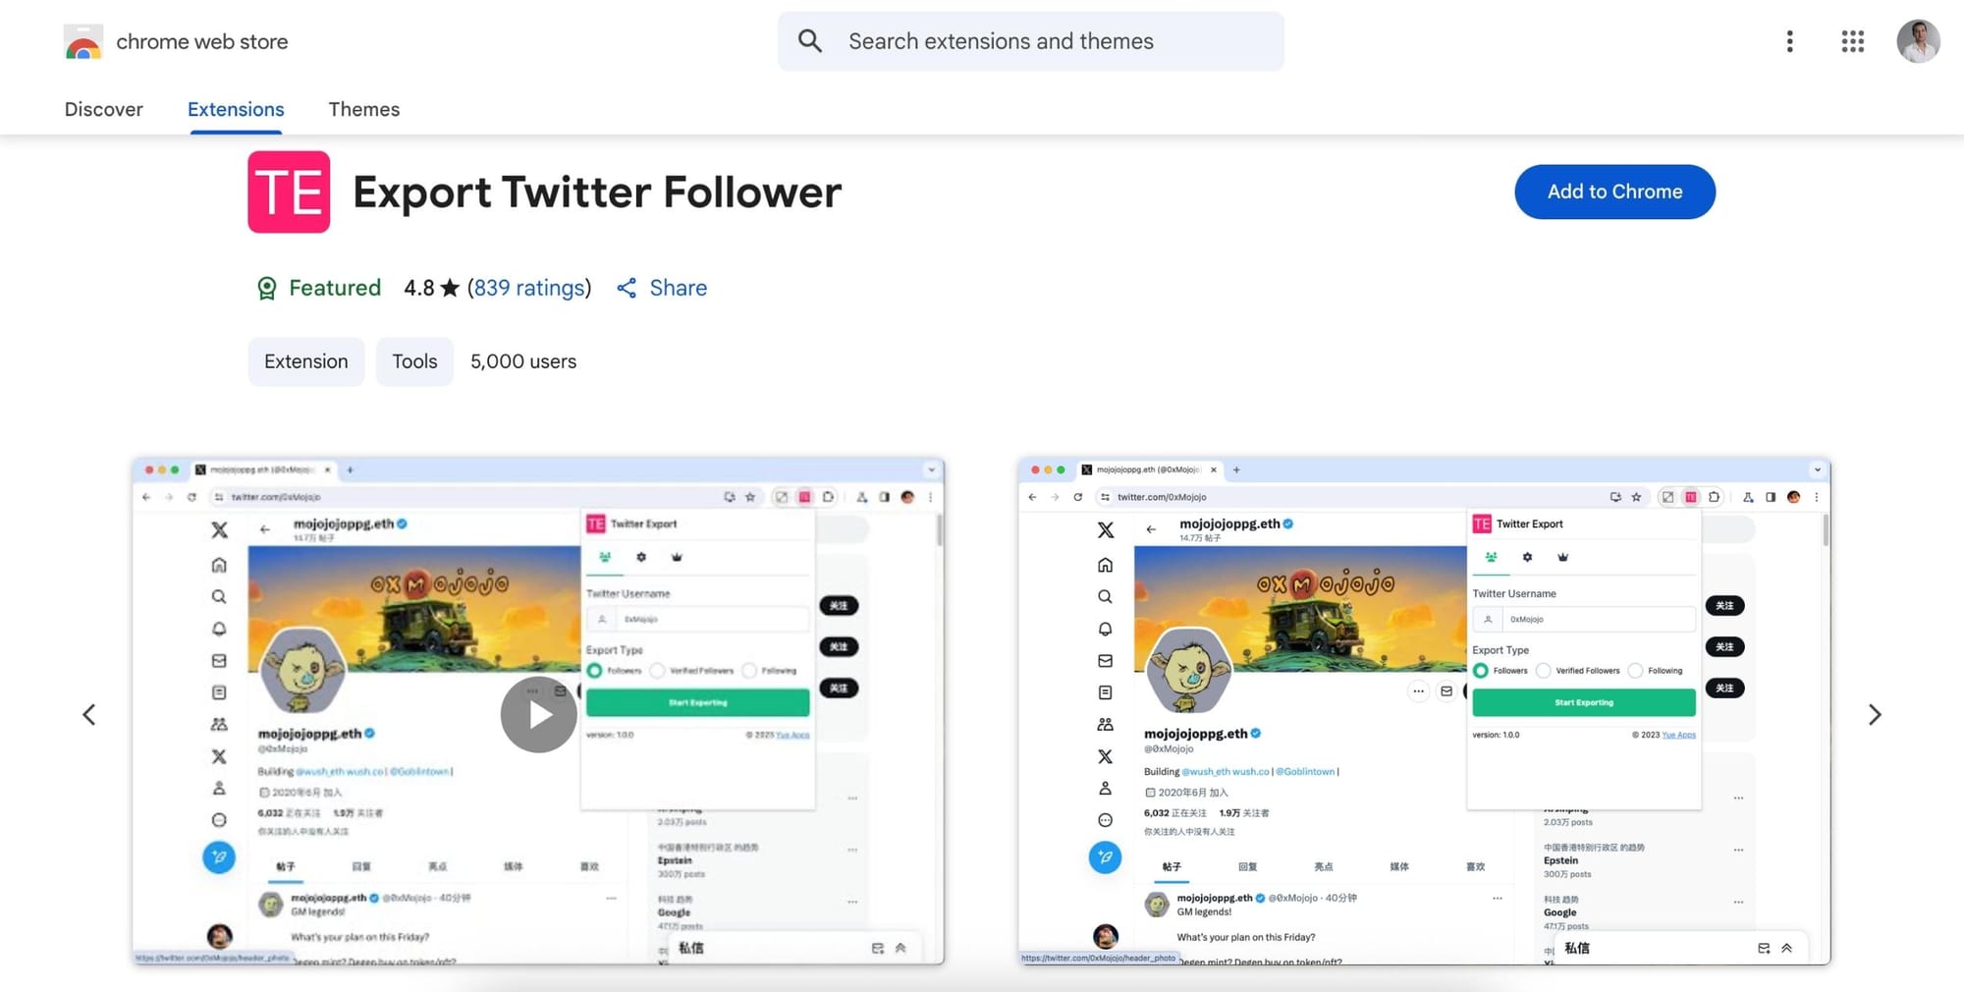1964x992 pixels.
Task: Select the Followers export type radio button
Action: pos(596,670)
